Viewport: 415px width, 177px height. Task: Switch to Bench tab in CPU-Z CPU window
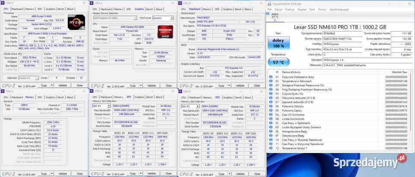click(x=61, y=9)
